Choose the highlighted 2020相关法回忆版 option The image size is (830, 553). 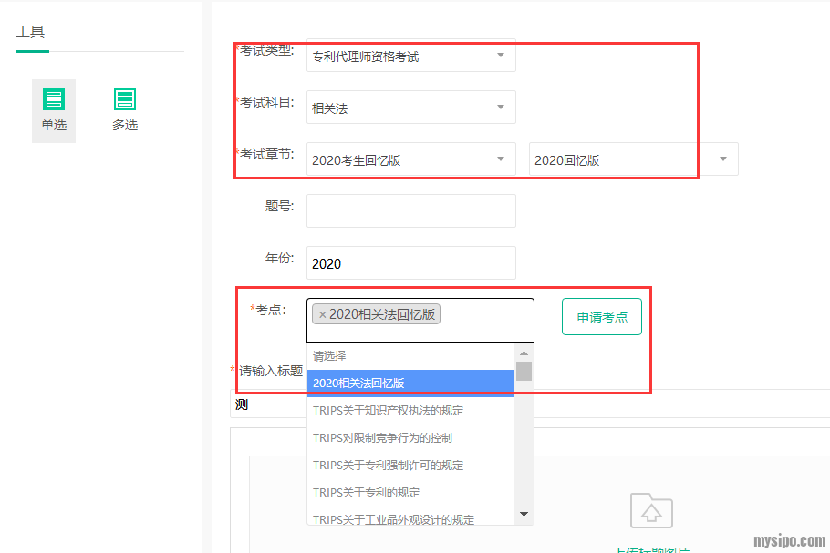[410, 384]
